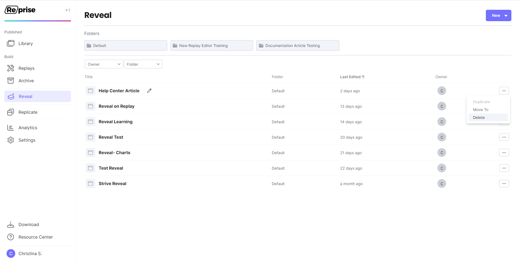Viewport: 519px width, 260px height.
Task: Open the Reveal Learning item
Action: pyautogui.click(x=116, y=122)
